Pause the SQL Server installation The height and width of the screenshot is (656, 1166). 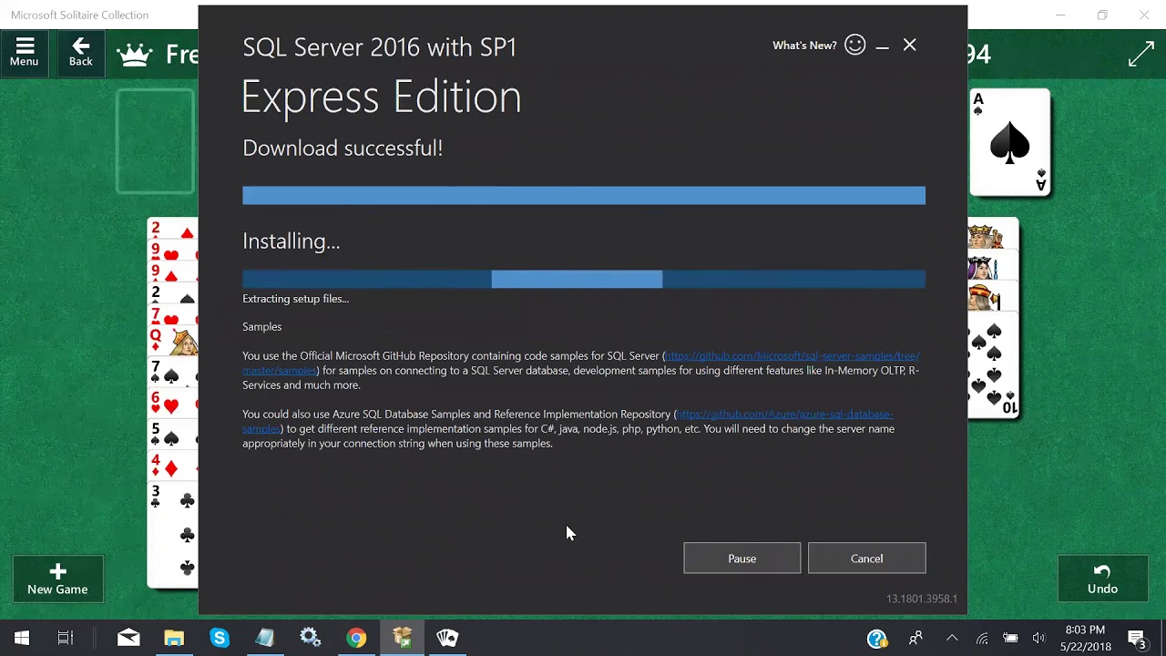coord(742,559)
